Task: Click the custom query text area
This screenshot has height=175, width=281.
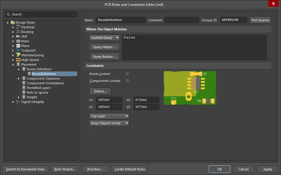Action: 194,48
